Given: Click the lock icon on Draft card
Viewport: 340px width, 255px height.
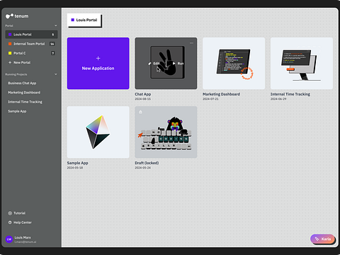Looking at the screenshot, I should point(140,112).
